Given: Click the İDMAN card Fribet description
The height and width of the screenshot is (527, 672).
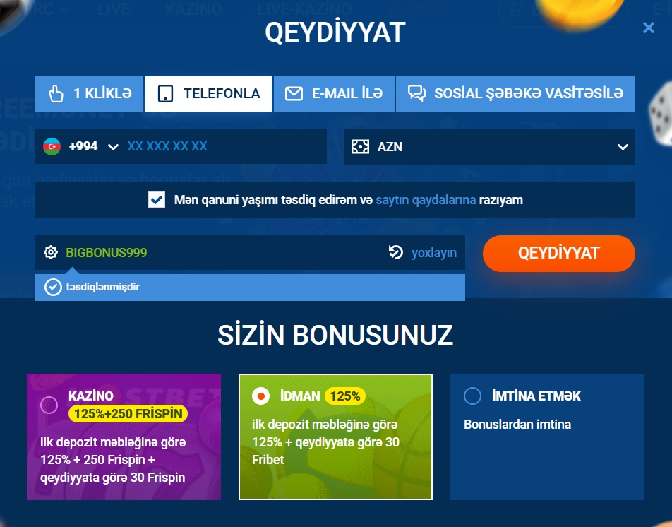Looking at the screenshot, I should coord(325,442).
